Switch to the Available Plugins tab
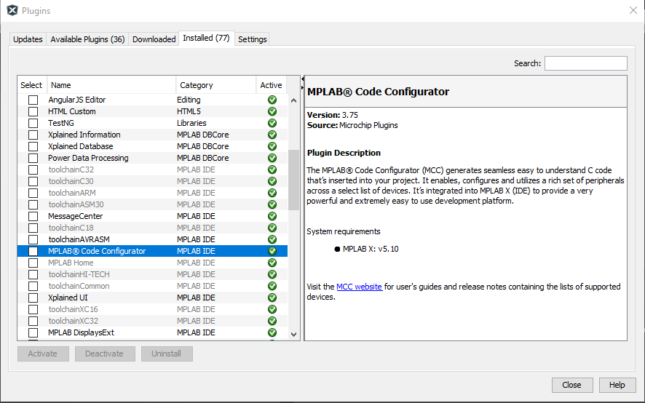This screenshot has width=645, height=403. tap(87, 39)
